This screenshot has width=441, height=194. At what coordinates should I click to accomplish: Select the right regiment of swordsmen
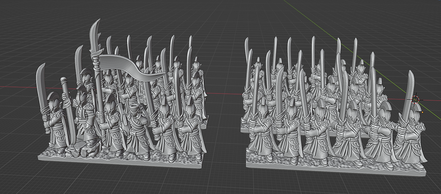click(333, 107)
